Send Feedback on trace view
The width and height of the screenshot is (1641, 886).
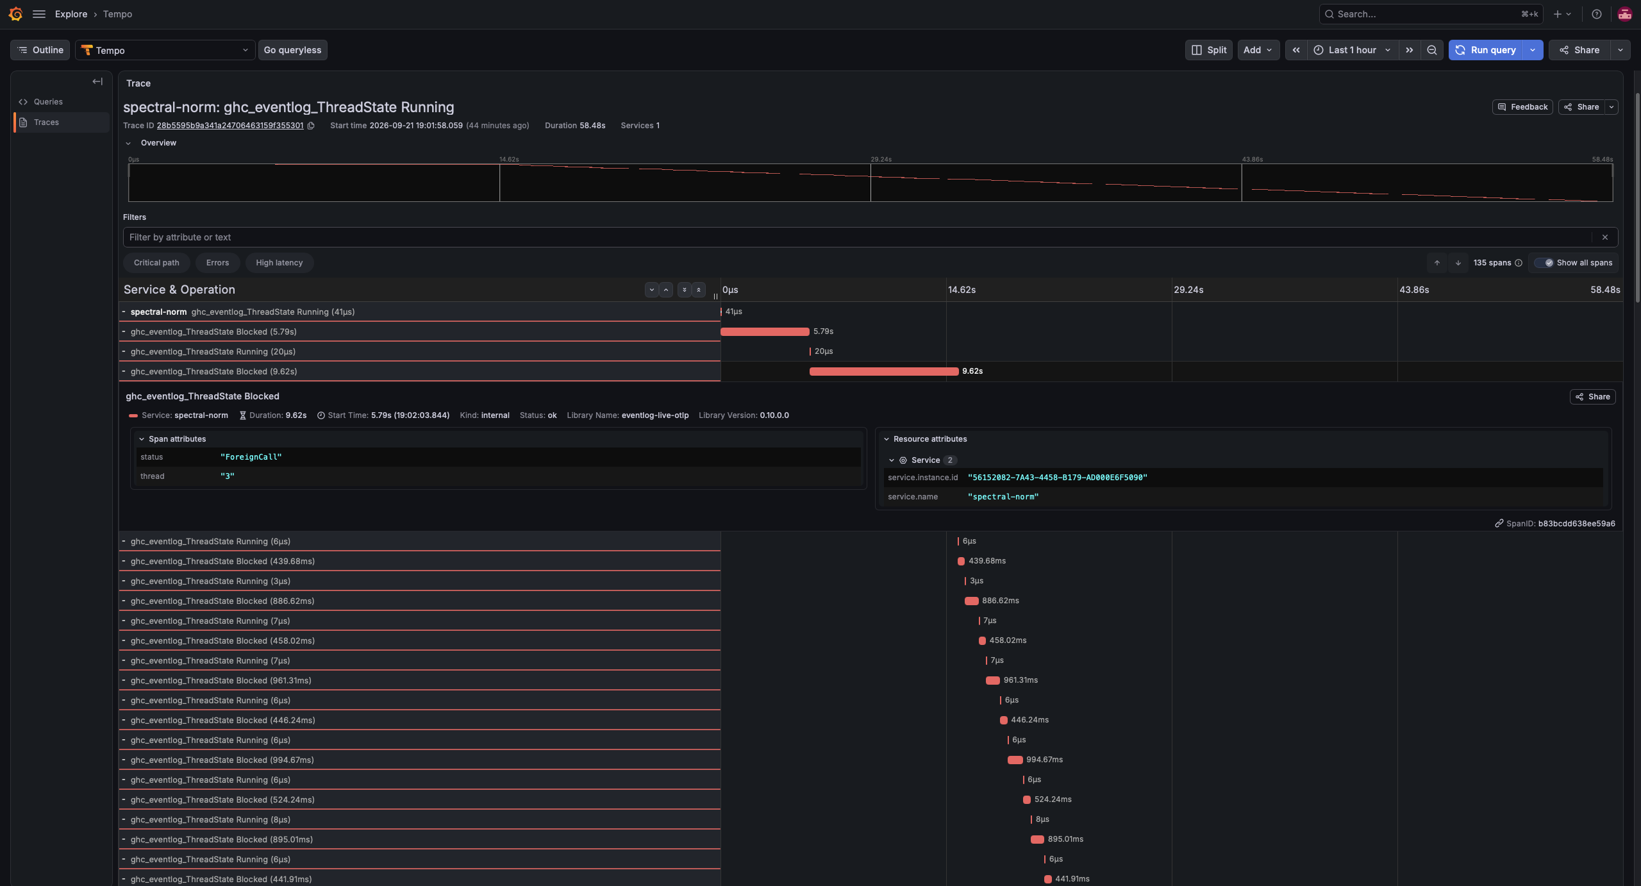click(x=1522, y=107)
